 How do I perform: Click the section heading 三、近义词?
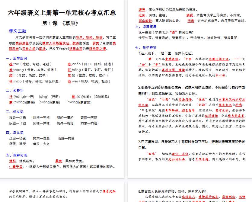14,112
